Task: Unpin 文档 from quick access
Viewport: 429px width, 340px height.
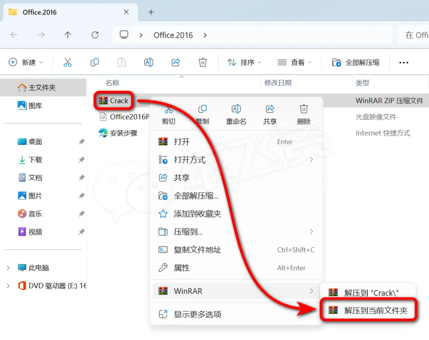Action: pyautogui.click(x=81, y=178)
